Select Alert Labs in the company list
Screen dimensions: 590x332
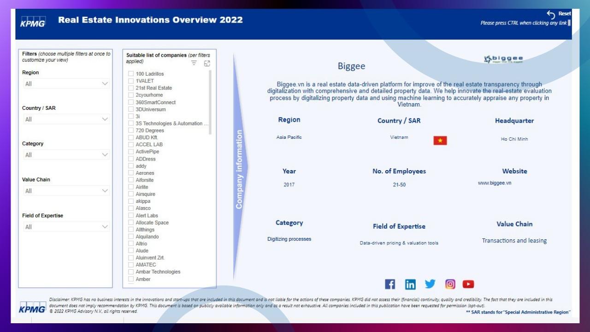point(147,215)
